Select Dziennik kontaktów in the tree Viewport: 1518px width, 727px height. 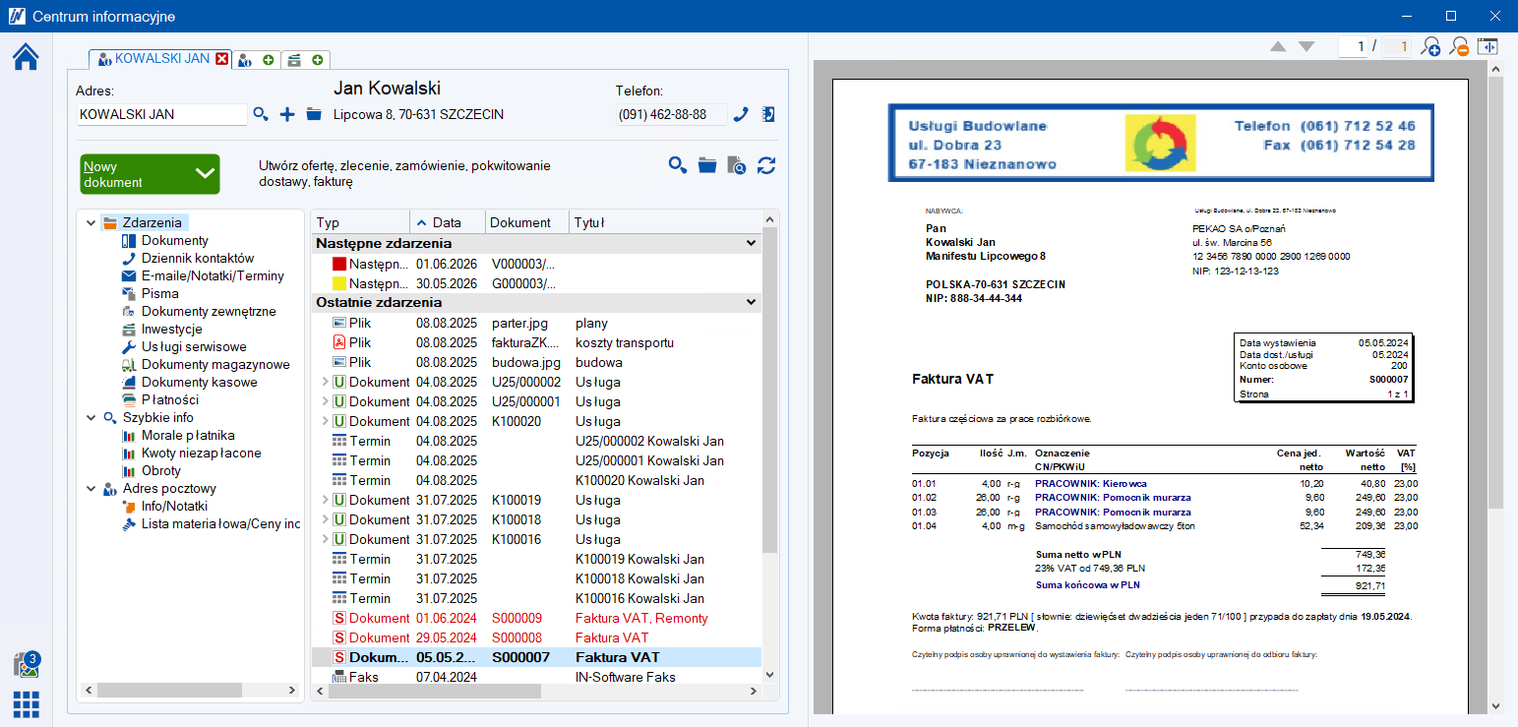tap(197, 258)
